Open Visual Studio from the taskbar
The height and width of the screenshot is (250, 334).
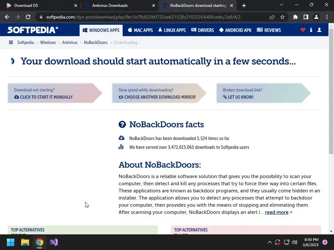54,242
